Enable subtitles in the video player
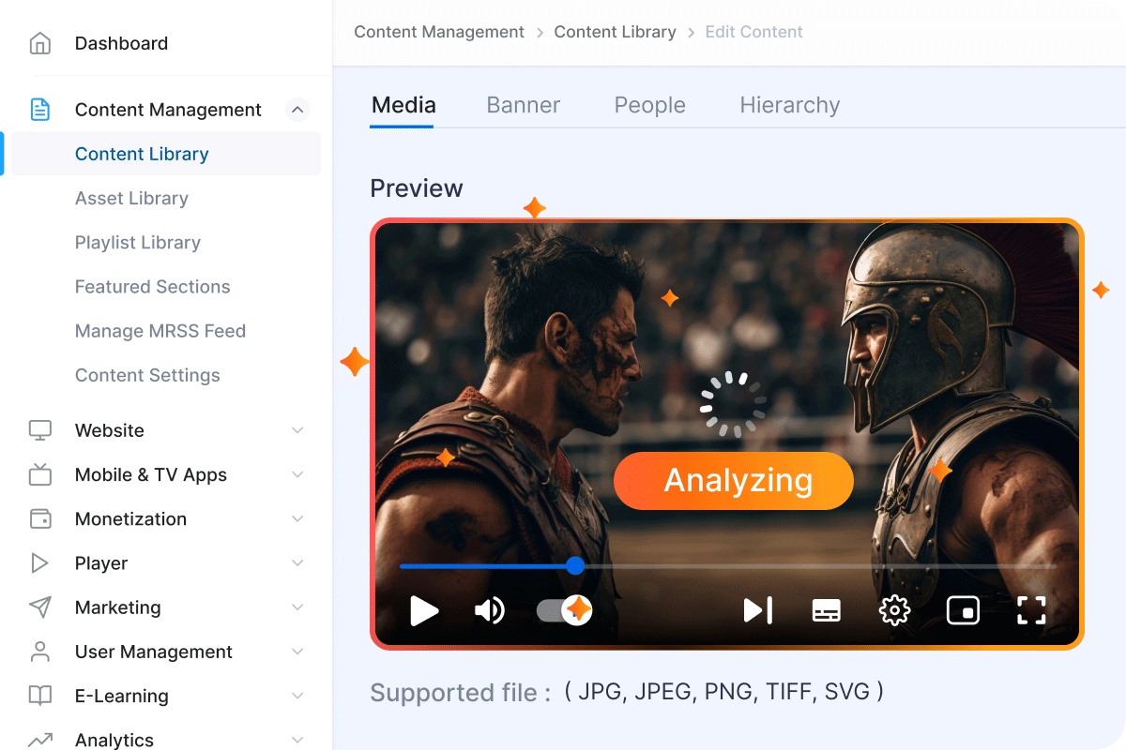This screenshot has width=1126, height=750. point(826,610)
